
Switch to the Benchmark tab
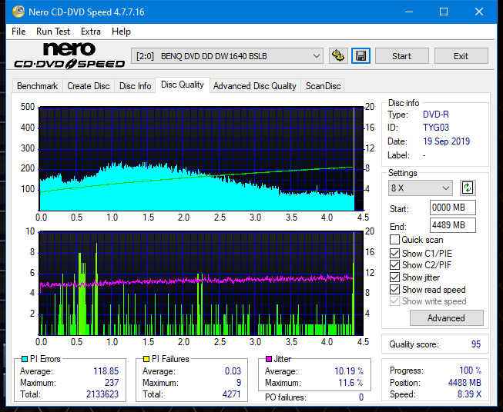pyautogui.click(x=37, y=86)
